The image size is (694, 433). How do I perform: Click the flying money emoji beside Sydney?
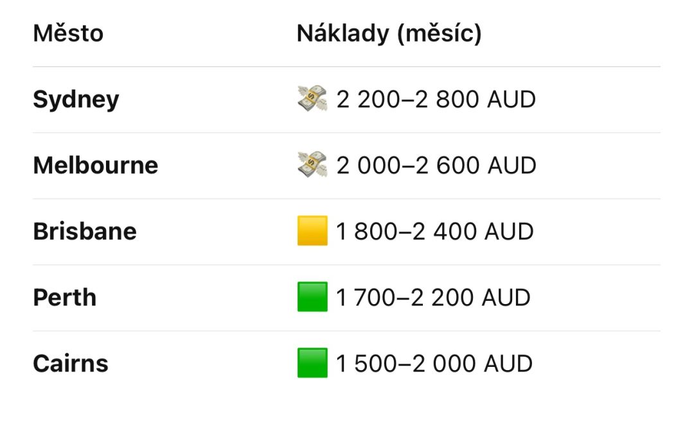(x=312, y=99)
